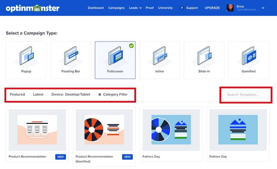Click the Floating Bar label text

(71, 71)
